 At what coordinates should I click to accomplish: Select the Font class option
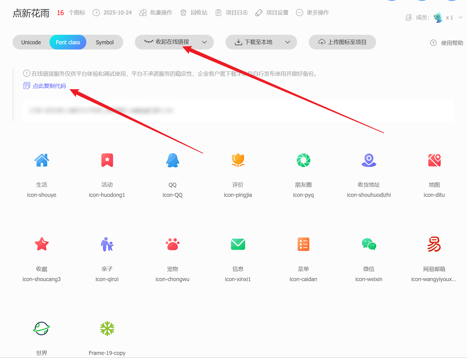coord(68,42)
